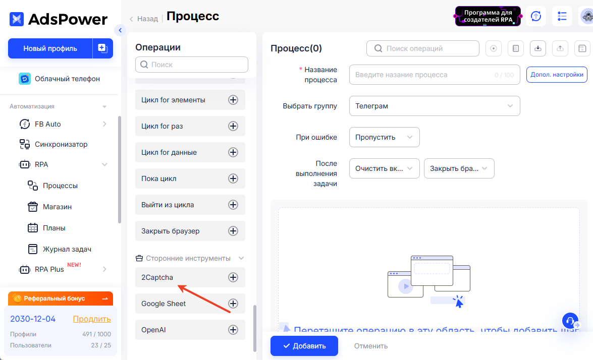Open Журнал задач under RPA
593x360 pixels.
coord(67,249)
